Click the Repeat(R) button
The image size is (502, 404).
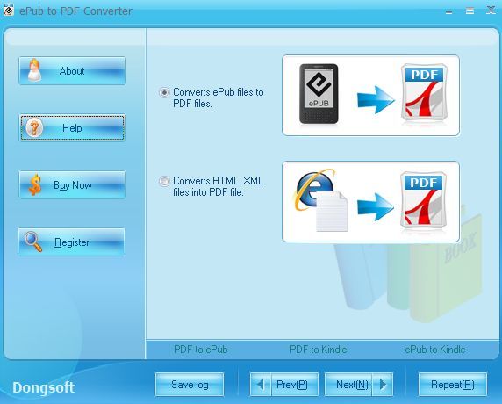(x=453, y=384)
